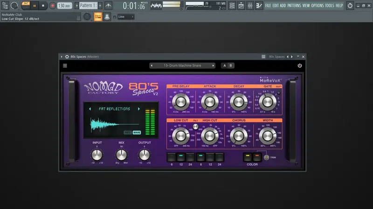The width and height of the screenshot is (373, 209).
Task: Click the preset browser icon in plugin titlebar
Action: (x=263, y=57)
